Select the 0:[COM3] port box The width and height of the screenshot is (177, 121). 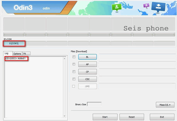[14, 43]
